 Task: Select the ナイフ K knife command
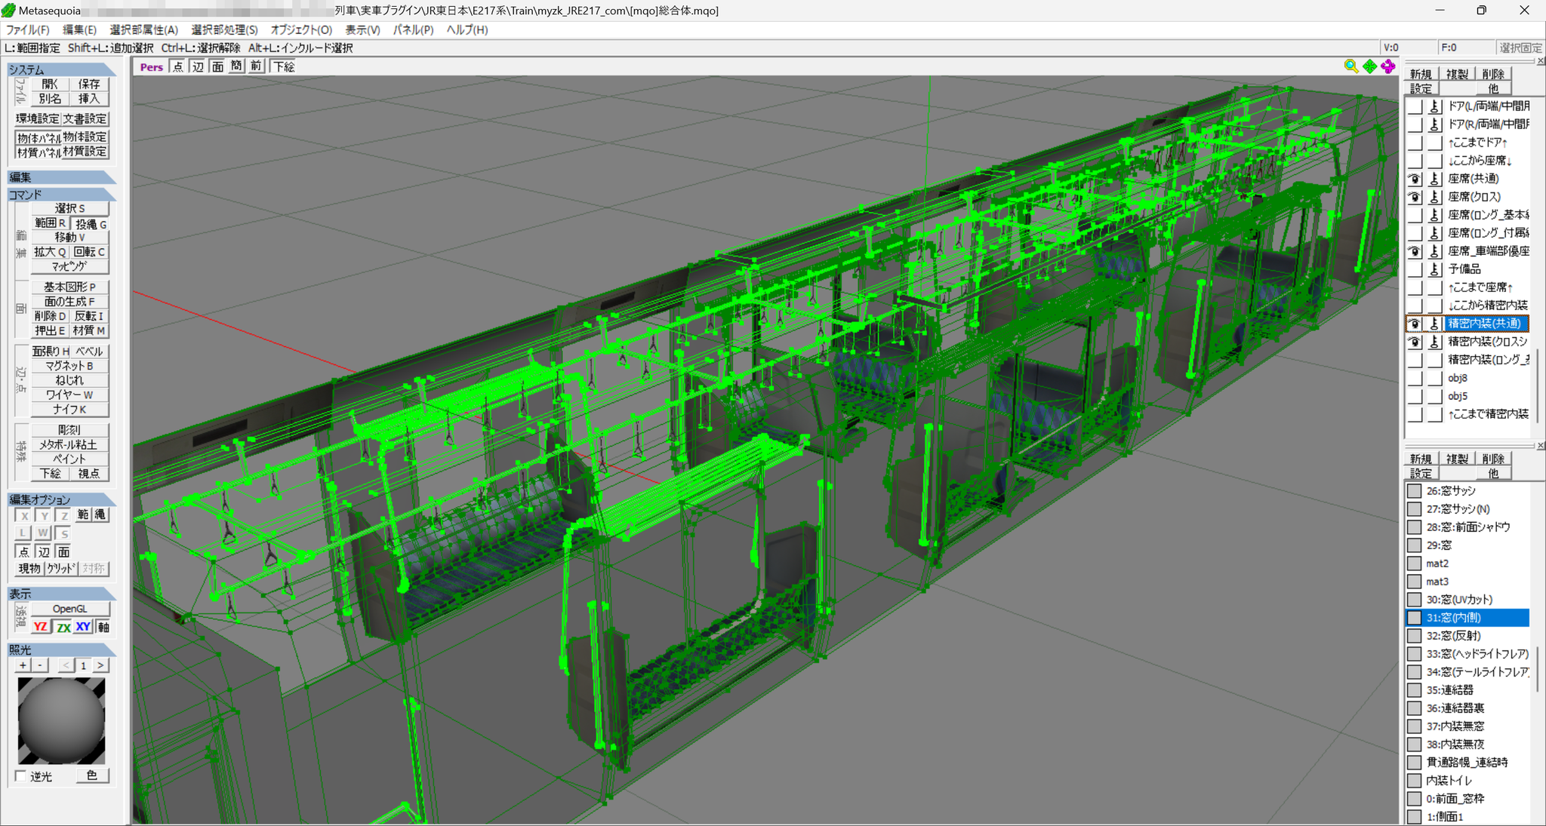pos(69,410)
